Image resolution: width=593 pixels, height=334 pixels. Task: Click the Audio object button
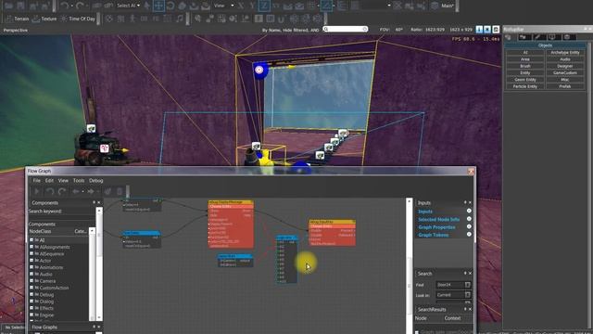(565, 59)
